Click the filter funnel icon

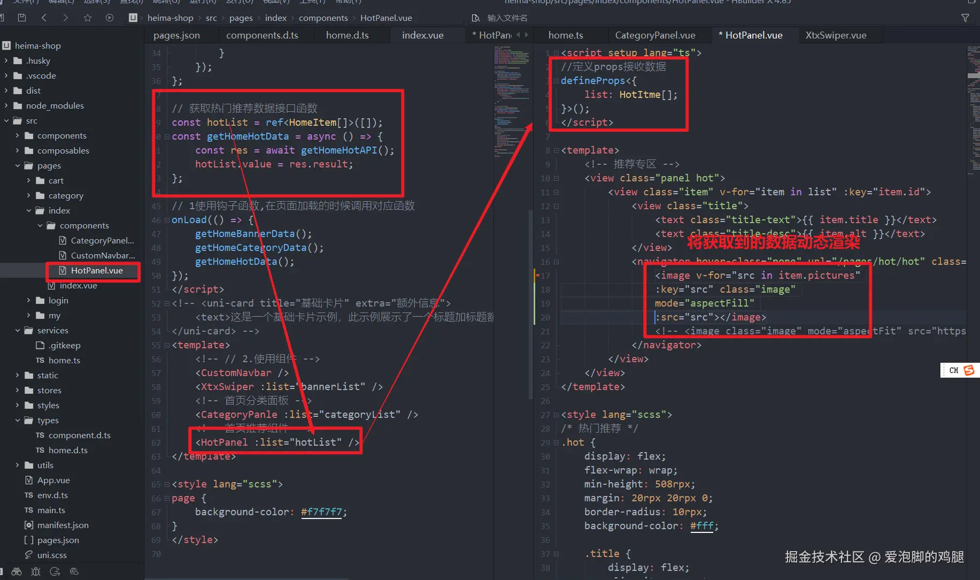click(x=965, y=18)
